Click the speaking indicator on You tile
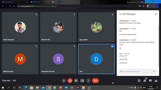Screen dimensions: 161x90 (112, 46)
